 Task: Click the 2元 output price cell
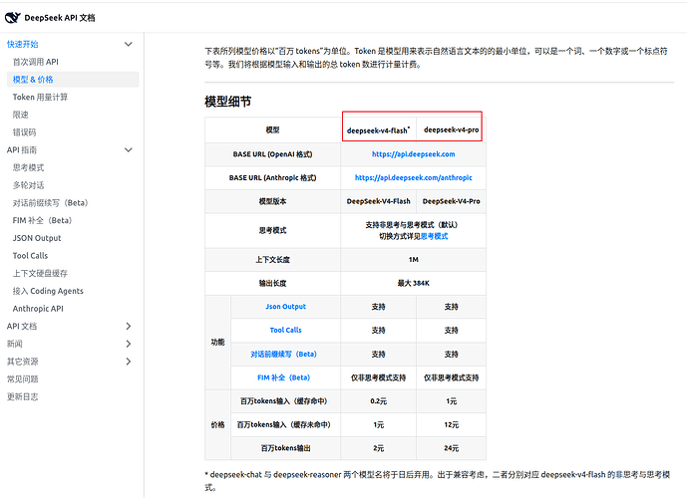pos(378,448)
